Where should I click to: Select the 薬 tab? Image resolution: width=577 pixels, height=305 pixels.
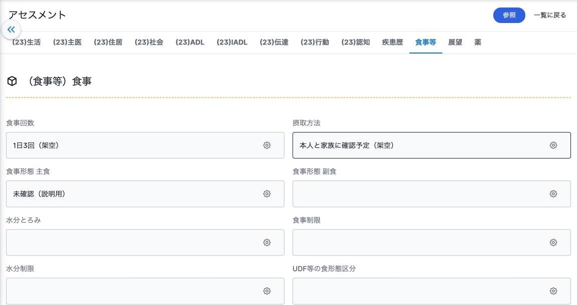click(x=478, y=42)
